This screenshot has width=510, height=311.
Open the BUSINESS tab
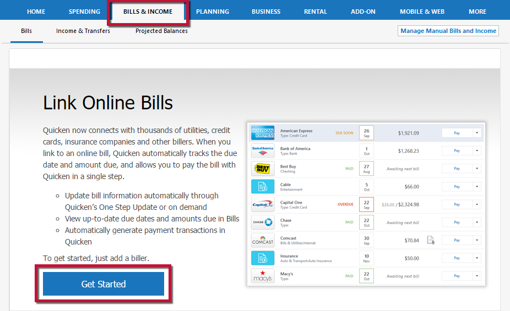coord(266,12)
